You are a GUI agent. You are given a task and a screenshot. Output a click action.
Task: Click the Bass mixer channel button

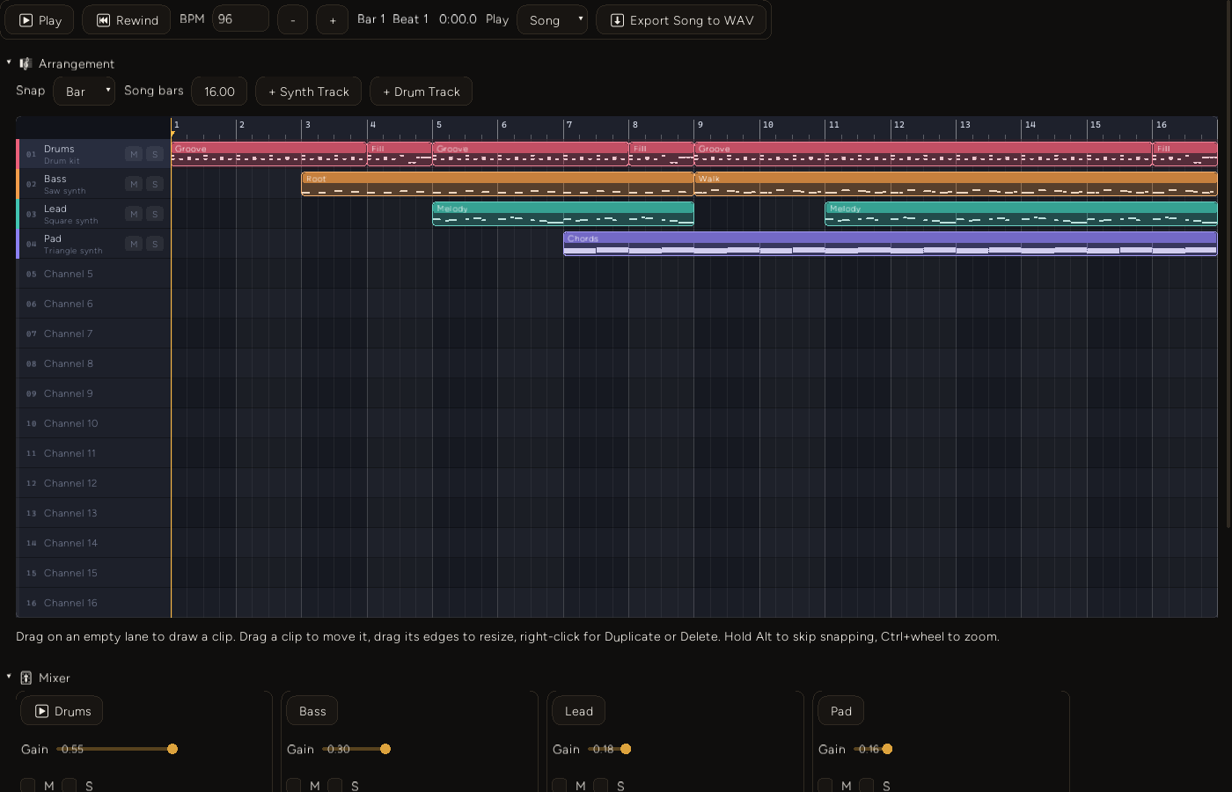[312, 711]
